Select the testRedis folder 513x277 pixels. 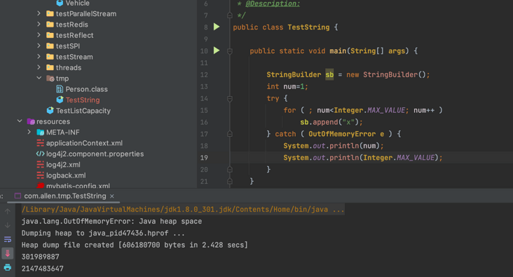(72, 25)
